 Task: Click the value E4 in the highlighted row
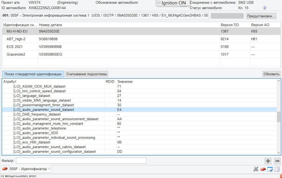[119, 110]
